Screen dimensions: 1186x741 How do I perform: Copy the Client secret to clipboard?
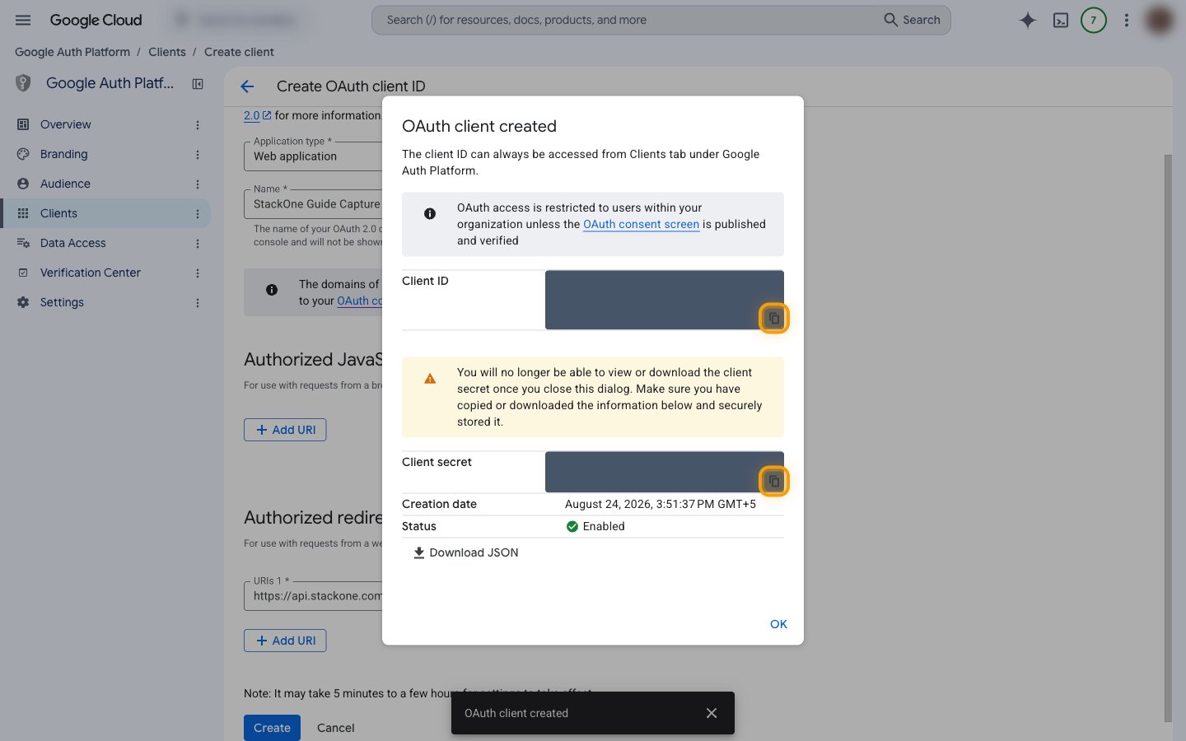tap(773, 481)
